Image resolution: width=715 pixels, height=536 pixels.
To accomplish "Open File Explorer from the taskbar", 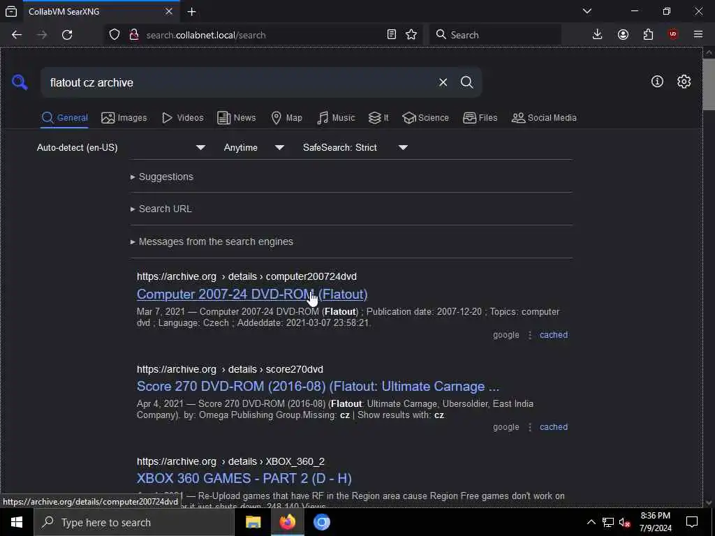I will click(x=253, y=522).
